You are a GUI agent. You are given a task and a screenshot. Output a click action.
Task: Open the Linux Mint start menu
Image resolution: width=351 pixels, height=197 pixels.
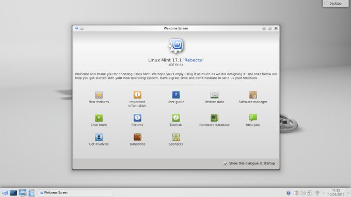click(5, 192)
